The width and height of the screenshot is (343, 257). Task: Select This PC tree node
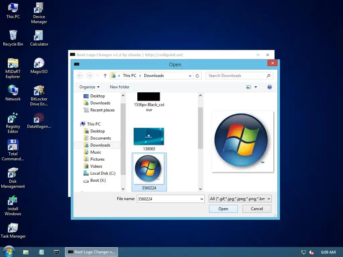(x=90, y=124)
